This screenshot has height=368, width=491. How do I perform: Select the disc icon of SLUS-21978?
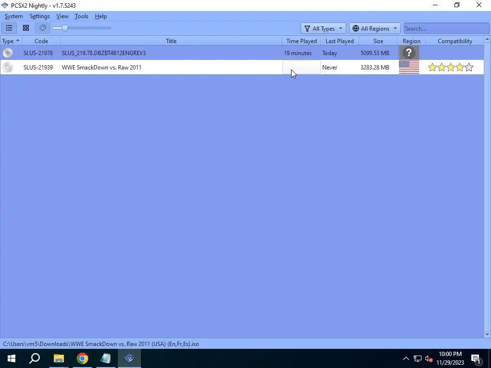click(x=8, y=53)
